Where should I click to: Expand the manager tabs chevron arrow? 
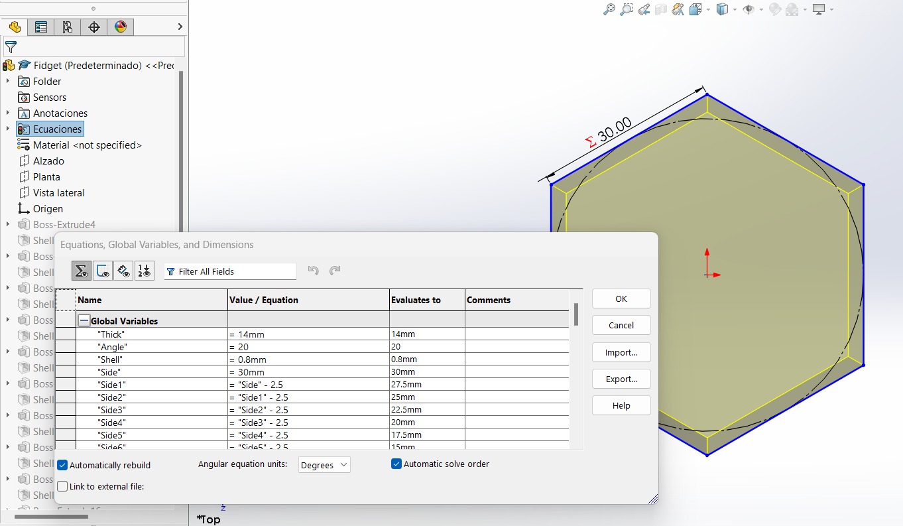(x=180, y=27)
